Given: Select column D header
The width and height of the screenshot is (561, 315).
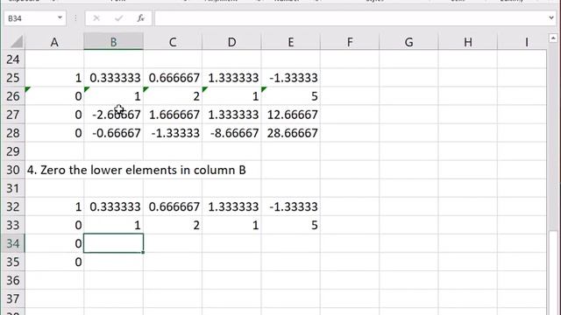Looking at the screenshot, I should coord(231,42).
